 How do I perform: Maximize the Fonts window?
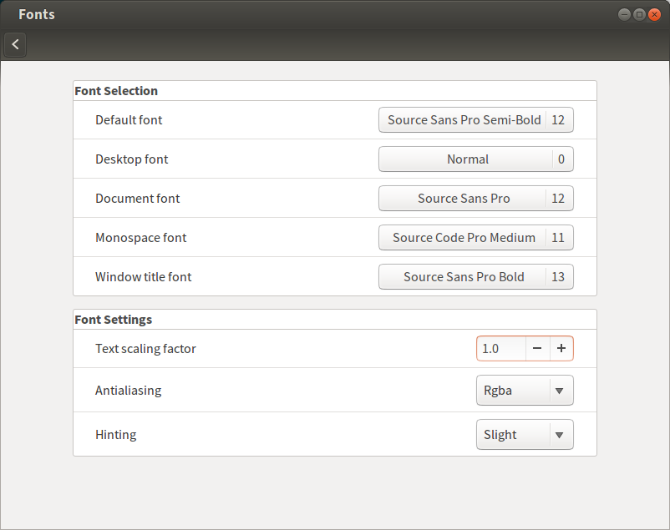pos(639,14)
